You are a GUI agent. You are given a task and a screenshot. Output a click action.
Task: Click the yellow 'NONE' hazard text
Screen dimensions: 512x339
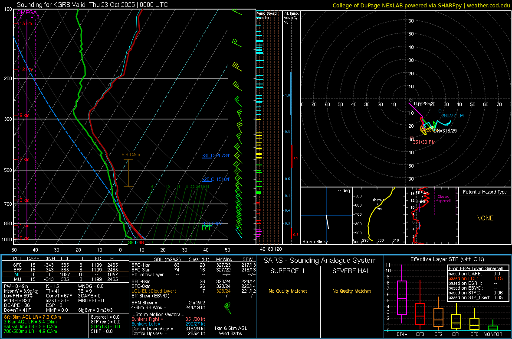click(x=485, y=218)
